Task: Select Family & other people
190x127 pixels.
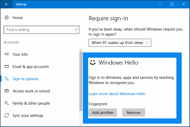Action: click(31, 103)
